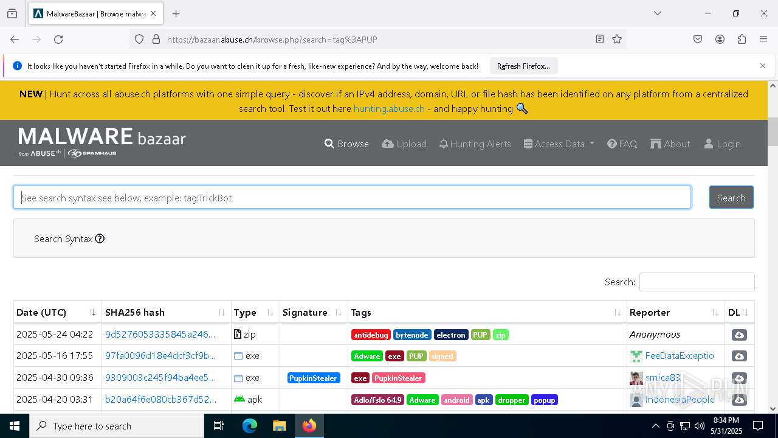Viewport: 778px width, 438px height.
Task: Open hash 9309003c245f94ba4ee5 link
Action: coord(160,377)
